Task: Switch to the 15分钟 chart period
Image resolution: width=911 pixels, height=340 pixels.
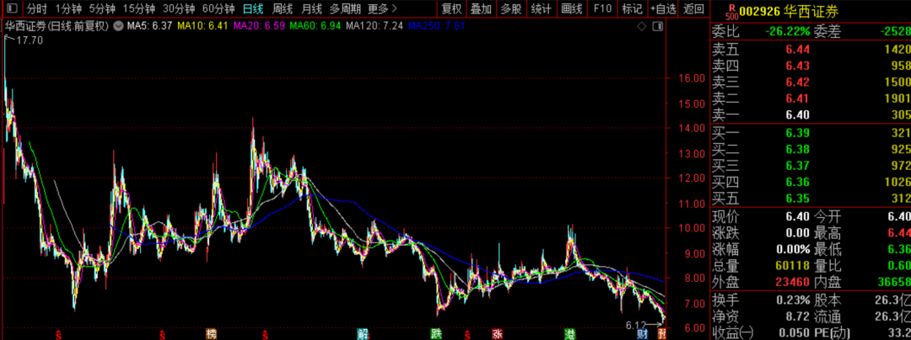Action: click(139, 8)
